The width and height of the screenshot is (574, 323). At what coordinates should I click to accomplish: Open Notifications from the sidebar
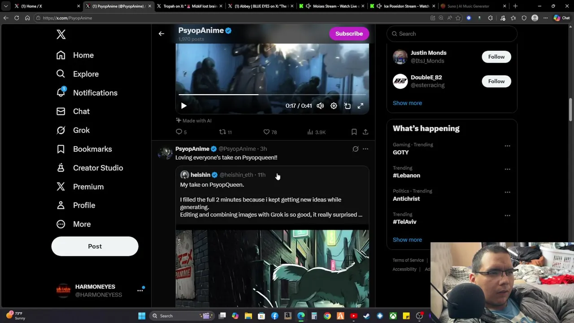point(87,93)
